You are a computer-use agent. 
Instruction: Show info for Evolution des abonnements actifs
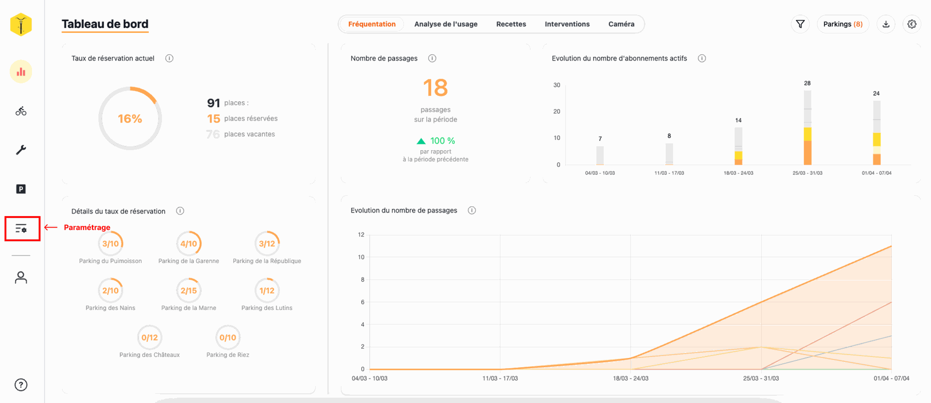pos(702,58)
